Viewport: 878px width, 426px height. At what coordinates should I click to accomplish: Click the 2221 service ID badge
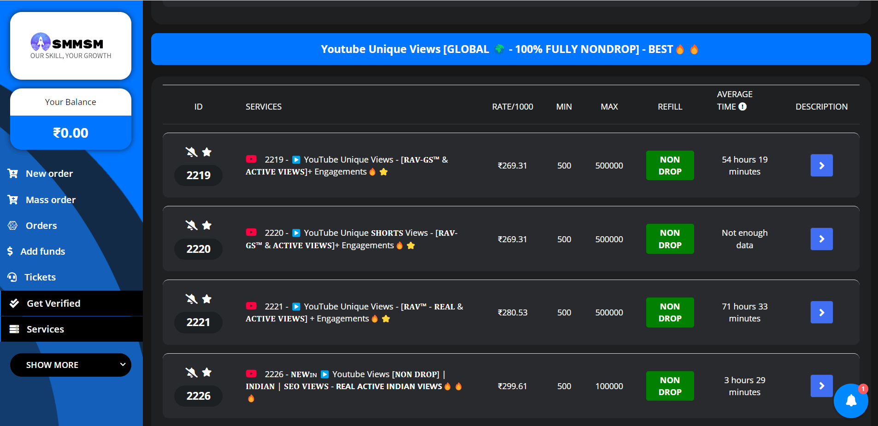(198, 322)
